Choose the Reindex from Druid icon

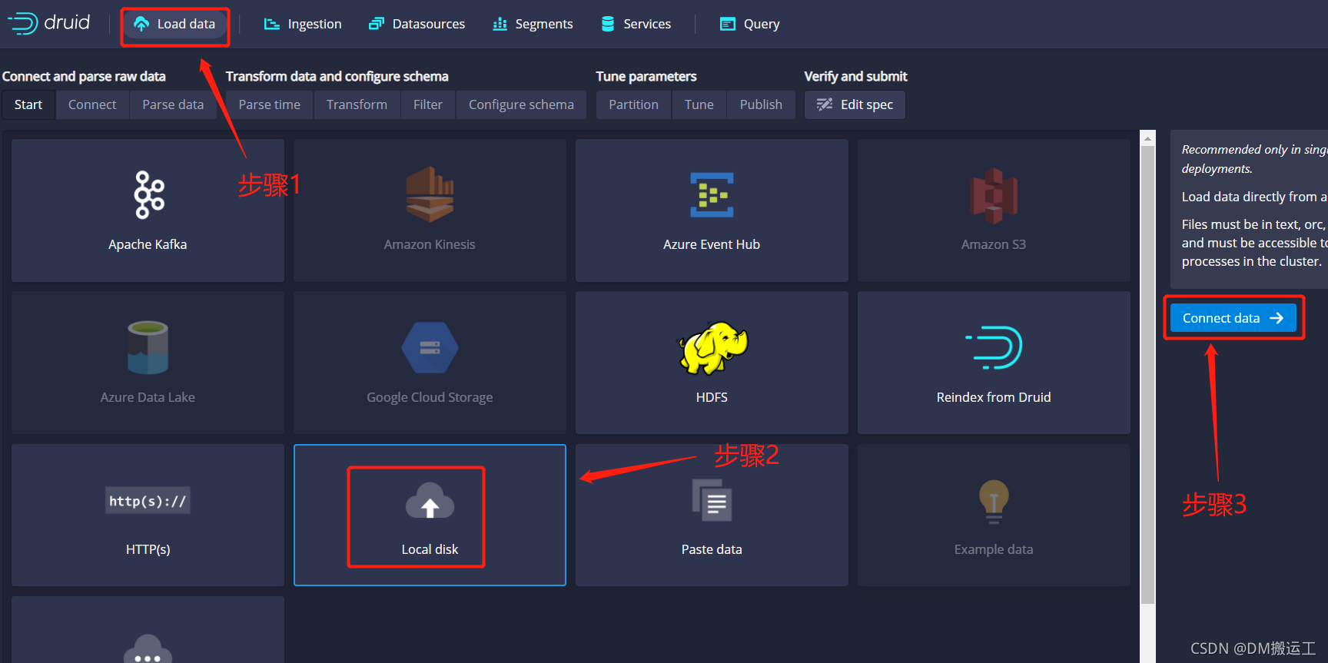point(994,347)
